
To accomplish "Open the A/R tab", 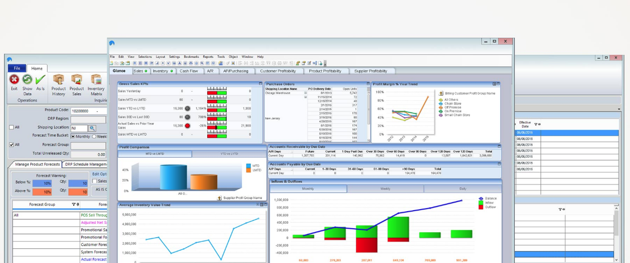I will click(x=211, y=71).
